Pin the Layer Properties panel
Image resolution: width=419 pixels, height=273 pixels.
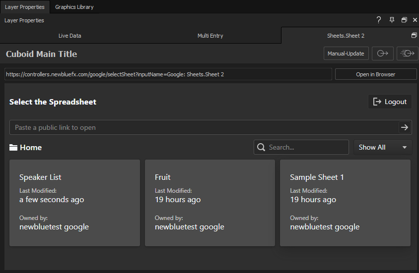tap(392, 20)
